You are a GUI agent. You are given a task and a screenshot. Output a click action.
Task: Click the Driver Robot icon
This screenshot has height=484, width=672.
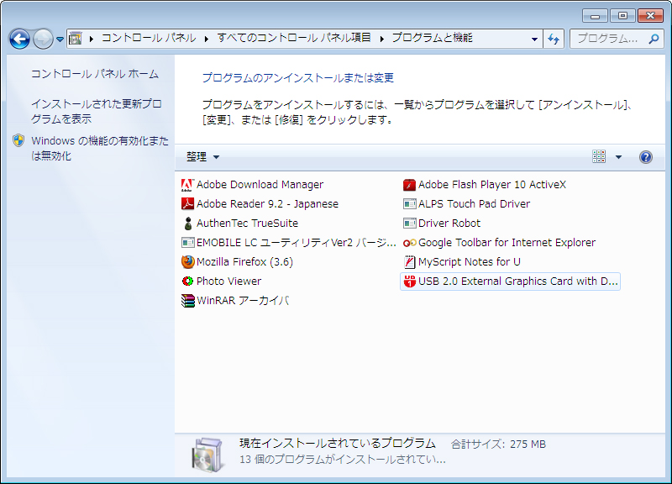pyautogui.click(x=410, y=224)
